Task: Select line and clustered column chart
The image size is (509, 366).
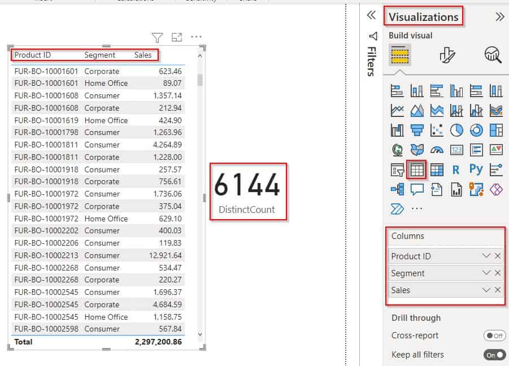Action: (x=476, y=111)
